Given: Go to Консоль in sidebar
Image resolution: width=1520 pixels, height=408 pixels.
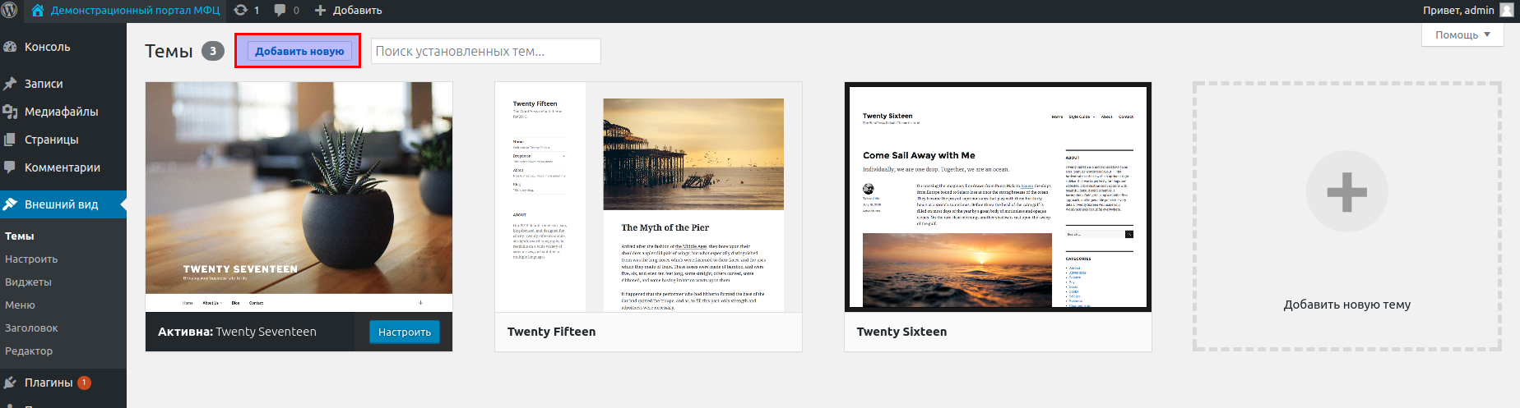Looking at the screenshot, I should point(48,47).
